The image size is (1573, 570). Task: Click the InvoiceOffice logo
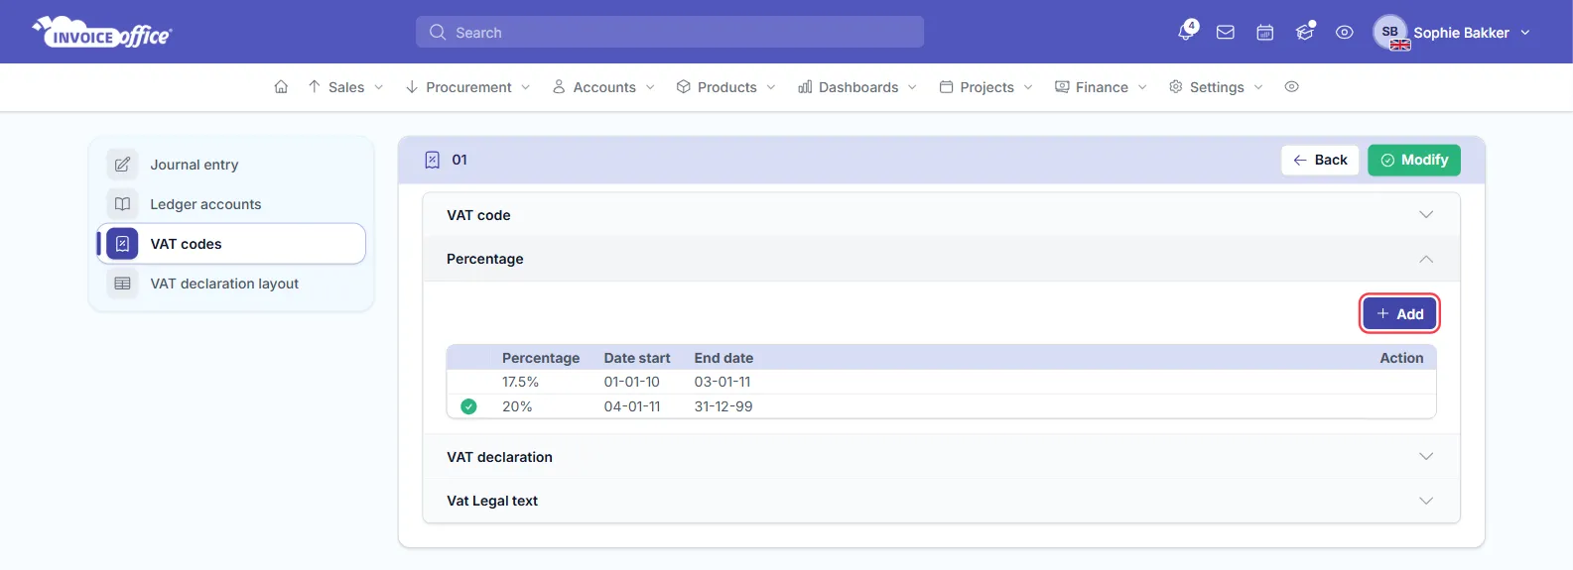[101, 32]
